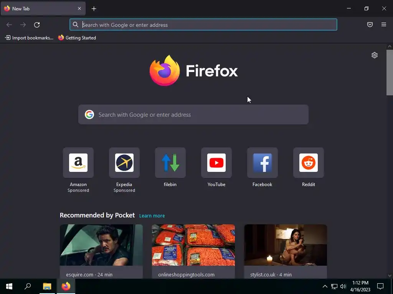
Task: Open the esquire.com article thumbnail
Action: click(x=101, y=245)
